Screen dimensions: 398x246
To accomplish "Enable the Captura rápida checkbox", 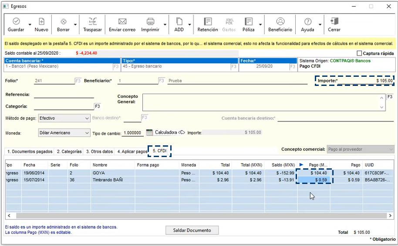I will coord(359,53).
